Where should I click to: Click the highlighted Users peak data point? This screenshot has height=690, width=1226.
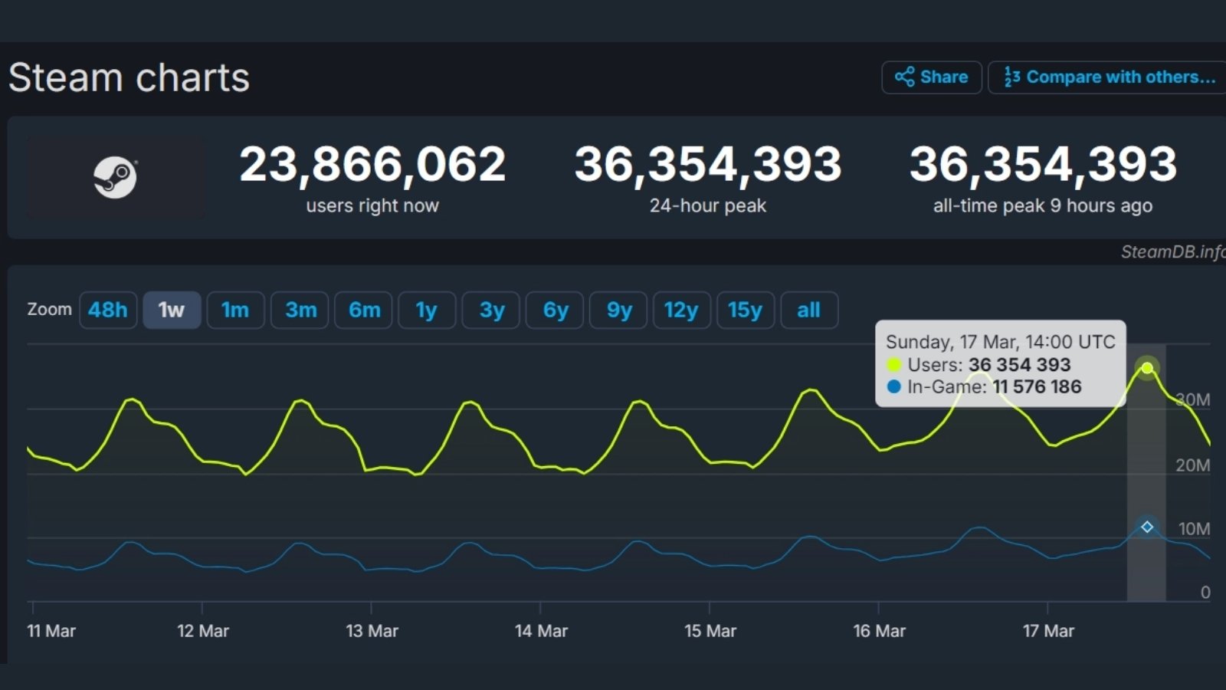tap(1147, 368)
